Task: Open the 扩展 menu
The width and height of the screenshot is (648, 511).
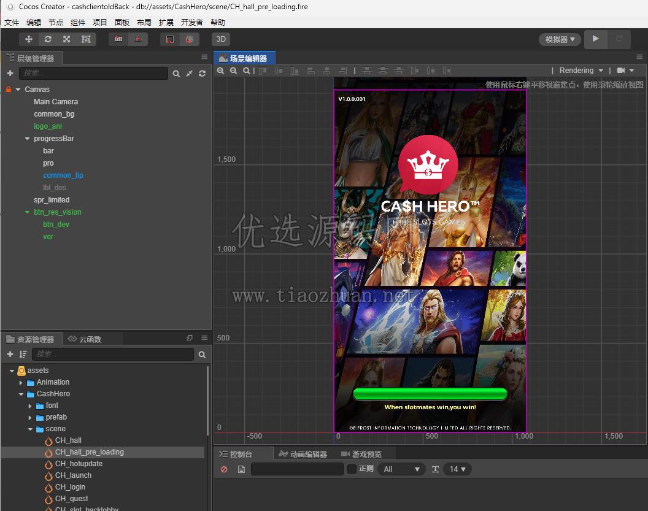Action: tap(166, 22)
